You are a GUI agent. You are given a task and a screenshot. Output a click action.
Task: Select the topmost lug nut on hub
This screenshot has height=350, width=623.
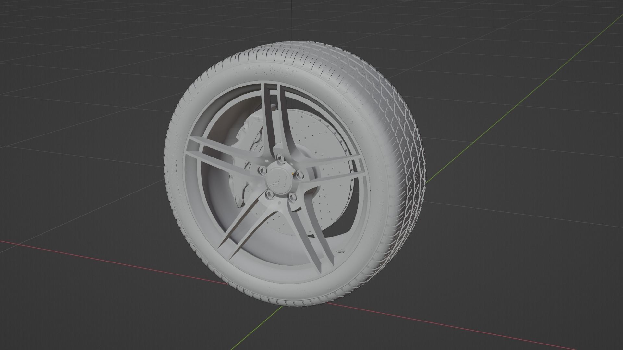[x=280, y=159]
